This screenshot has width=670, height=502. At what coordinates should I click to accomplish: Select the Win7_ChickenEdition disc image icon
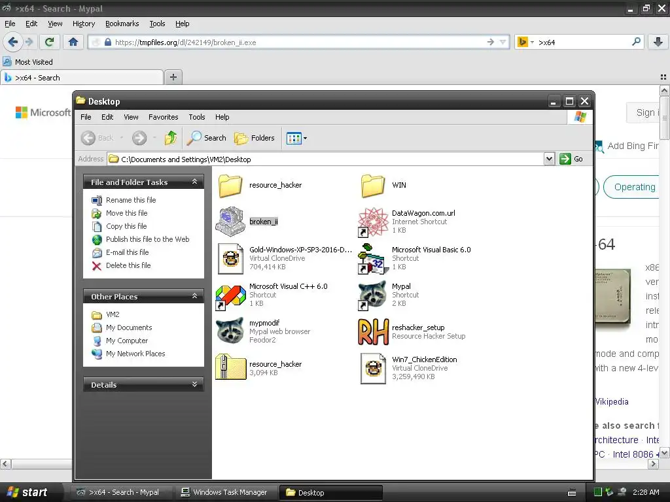(373, 369)
